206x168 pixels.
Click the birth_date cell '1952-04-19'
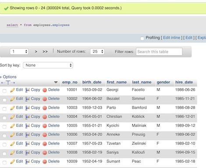pos(92,161)
